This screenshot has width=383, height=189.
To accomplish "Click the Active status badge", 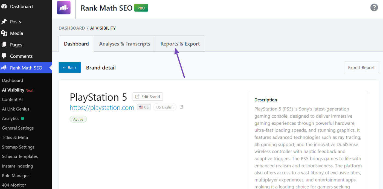I will (78, 119).
